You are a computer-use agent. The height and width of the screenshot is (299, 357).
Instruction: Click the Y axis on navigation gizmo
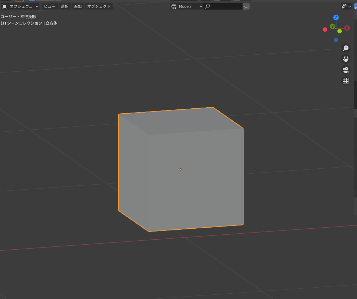point(332,26)
